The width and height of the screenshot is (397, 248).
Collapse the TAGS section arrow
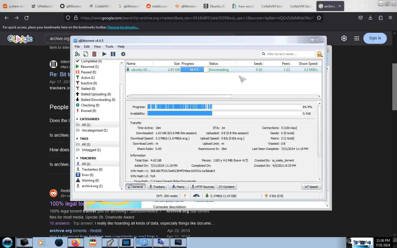[x=77, y=139]
